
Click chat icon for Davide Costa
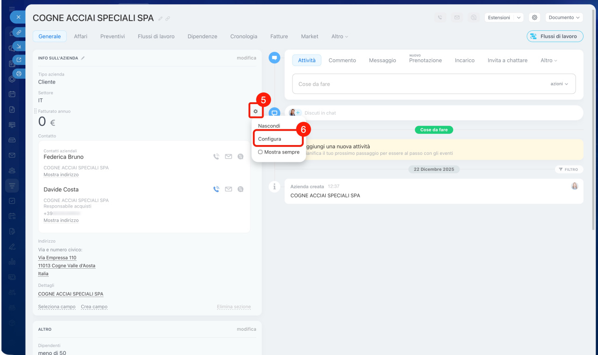pyautogui.click(x=241, y=189)
